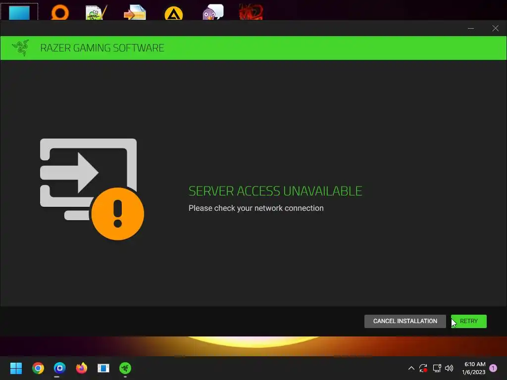Minimize the Razer installer window

point(471,28)
